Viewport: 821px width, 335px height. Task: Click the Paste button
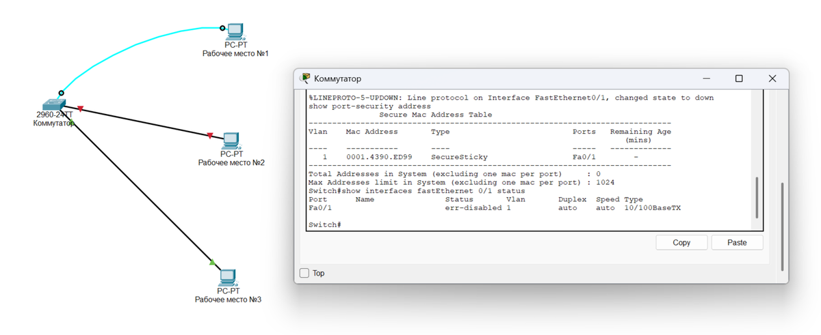tap(737, 242)
